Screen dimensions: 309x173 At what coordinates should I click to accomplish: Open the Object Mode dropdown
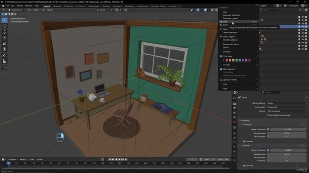(16, 10)
